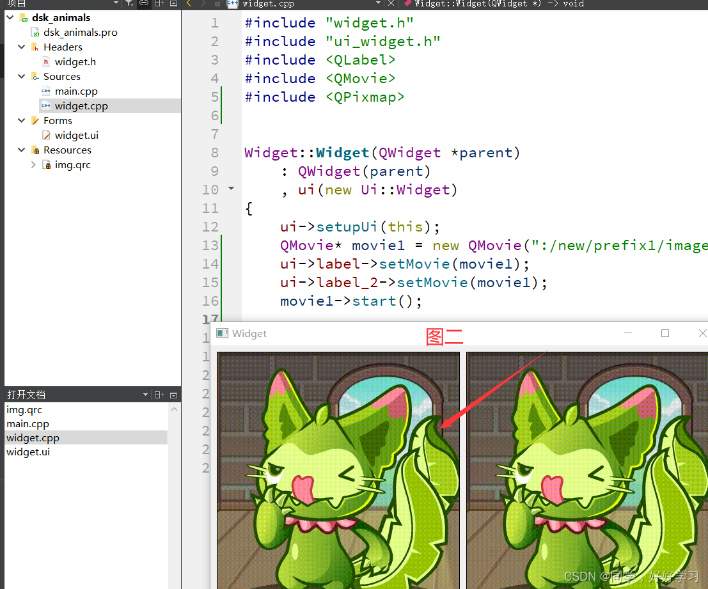Click the right cat animation label

click(587, 470)
